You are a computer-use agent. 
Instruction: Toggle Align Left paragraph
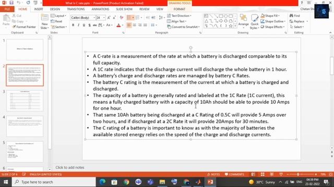[129, 25]
